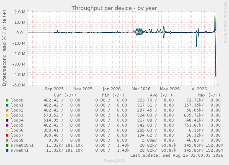Click the Avg (-/+) column header
229x165 pixels.
[x=161, y=95]
